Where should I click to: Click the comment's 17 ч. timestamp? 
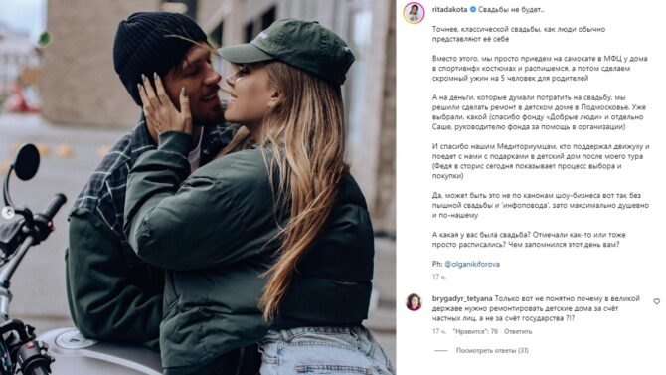pyautogui.click(x=439, y=331)
